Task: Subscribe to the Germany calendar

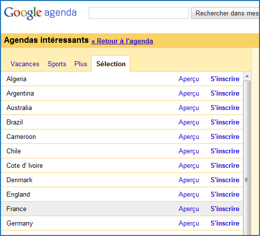Action: [225, 223]
